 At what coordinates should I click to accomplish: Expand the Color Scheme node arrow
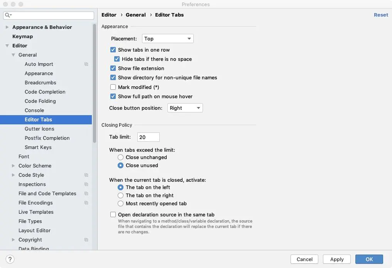(13, 166)
